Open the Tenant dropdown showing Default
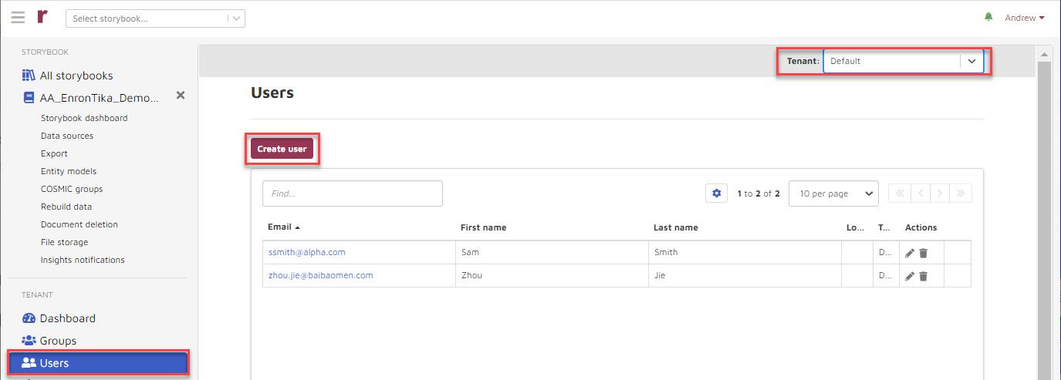Screen dimensions: 1061x380 click(903, 61)
